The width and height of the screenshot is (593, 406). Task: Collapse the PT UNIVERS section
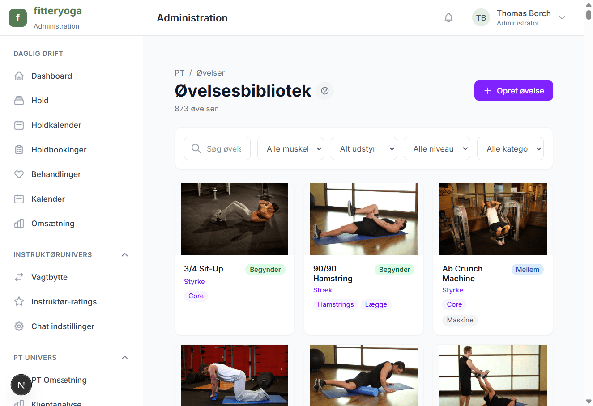tap(125, 357)
